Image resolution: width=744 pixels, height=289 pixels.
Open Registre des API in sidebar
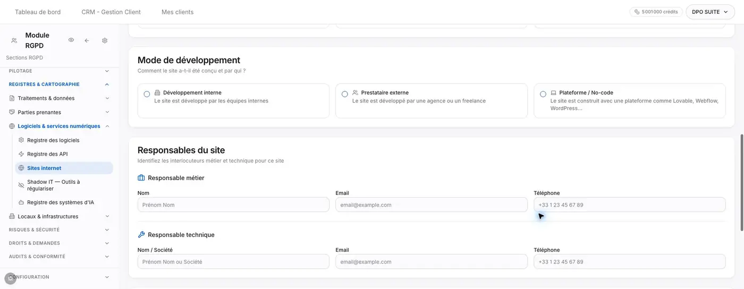point(64,154)
